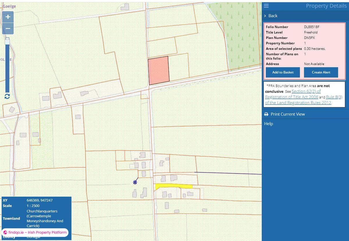The image size is (349, 241).
Task: Click the zoom out minus icon
Action: pyautogui.click(x=8, y=28)
